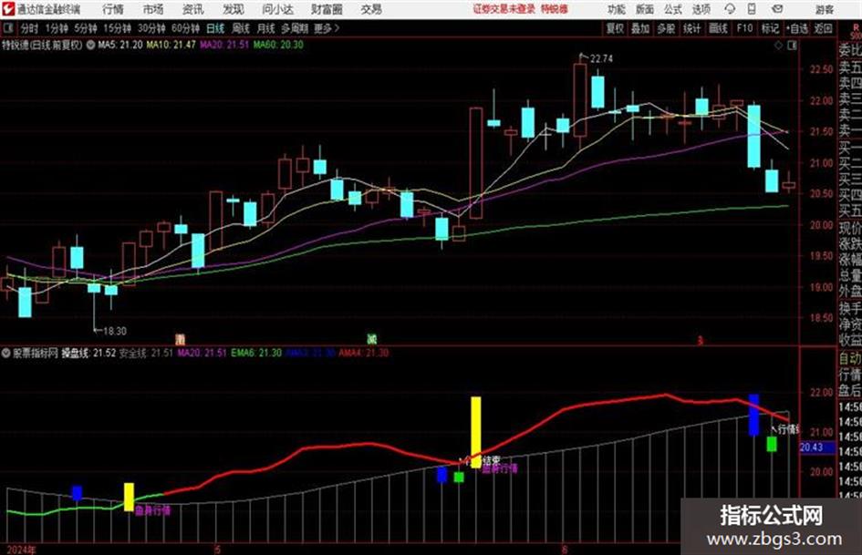Screen dimensions: 862x555
Task: Click the 统计 toolbar button
Action: tap(691, 28)
